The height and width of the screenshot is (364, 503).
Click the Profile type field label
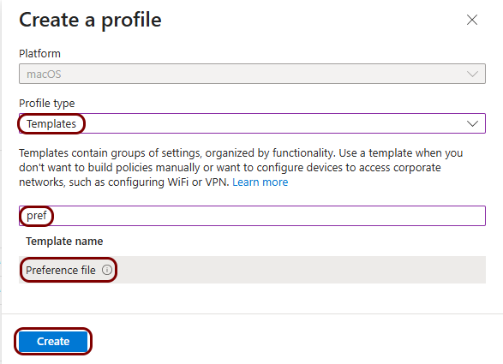(47, 104)
